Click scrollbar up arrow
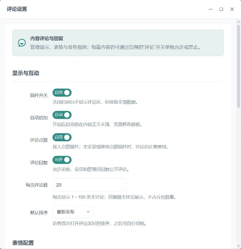241x249 pixels. coord(238,21)
